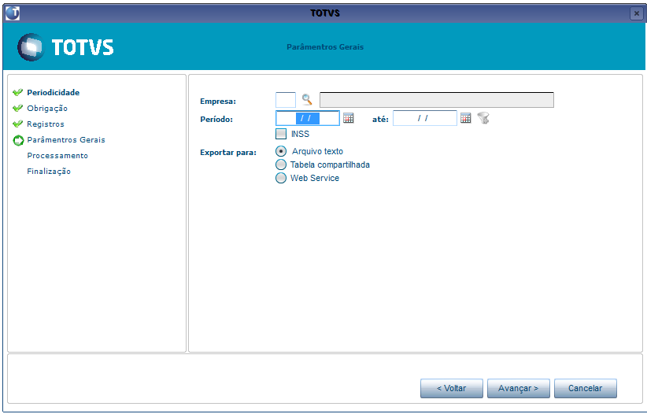Close the TOTVS window

pos(637,13)
